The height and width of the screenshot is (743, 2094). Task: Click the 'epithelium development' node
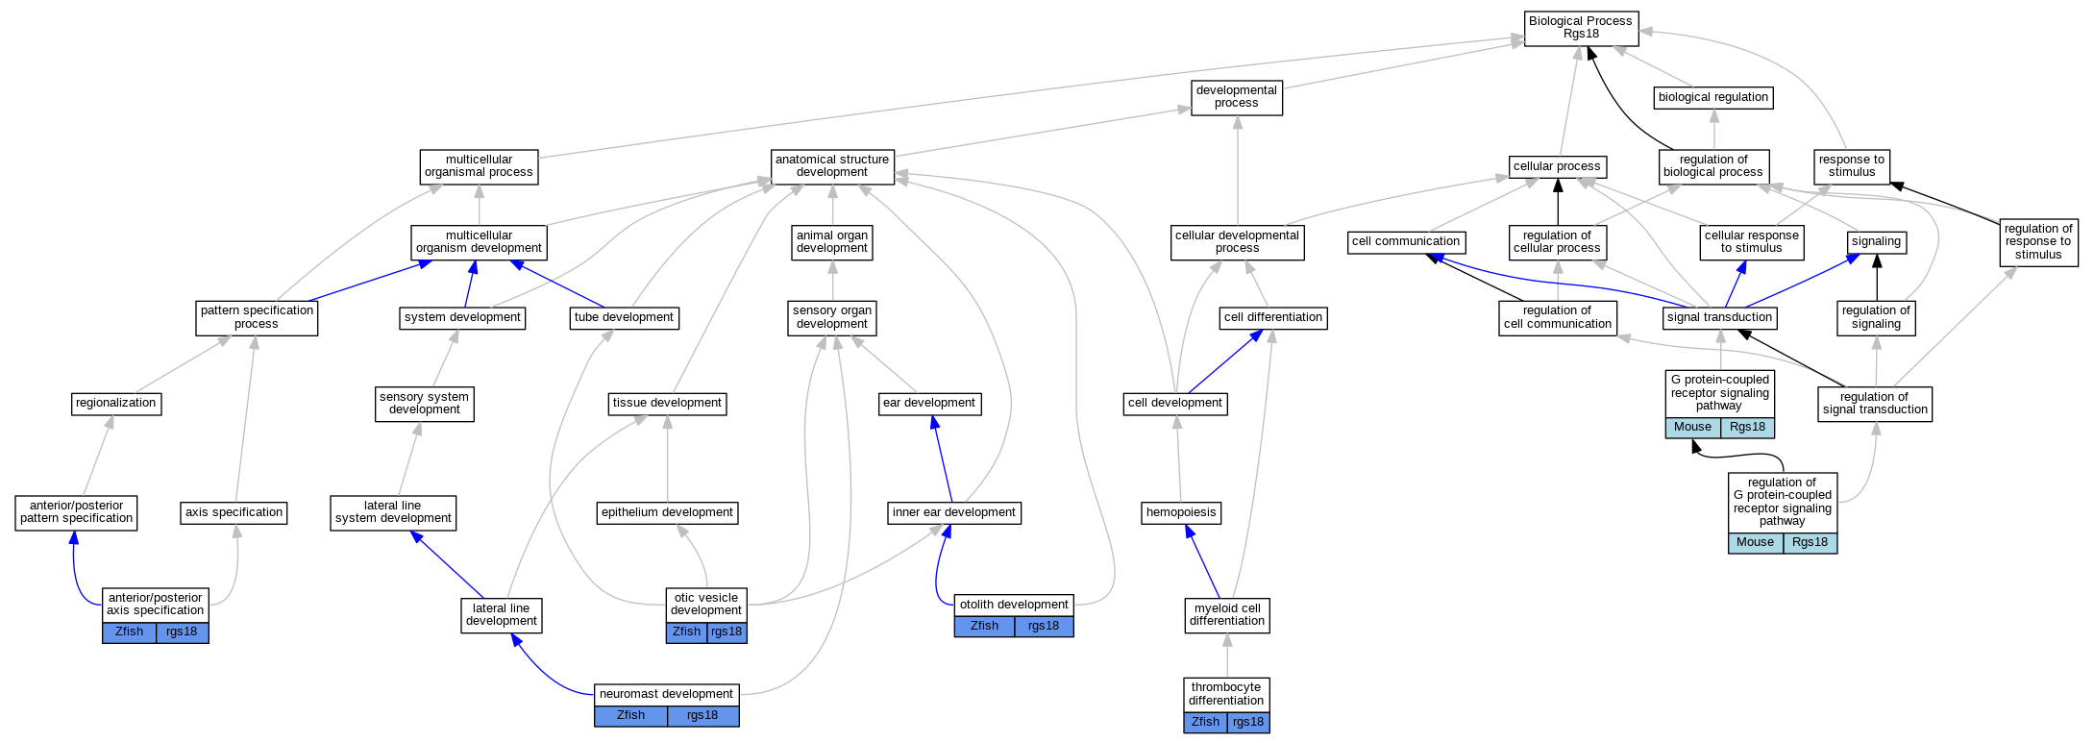668,513
